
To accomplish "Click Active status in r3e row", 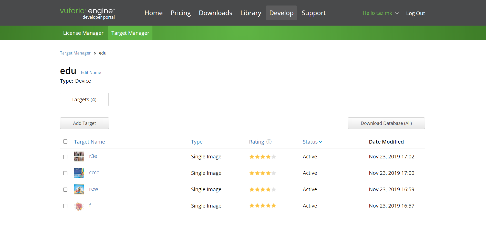I will click(310, 157).
